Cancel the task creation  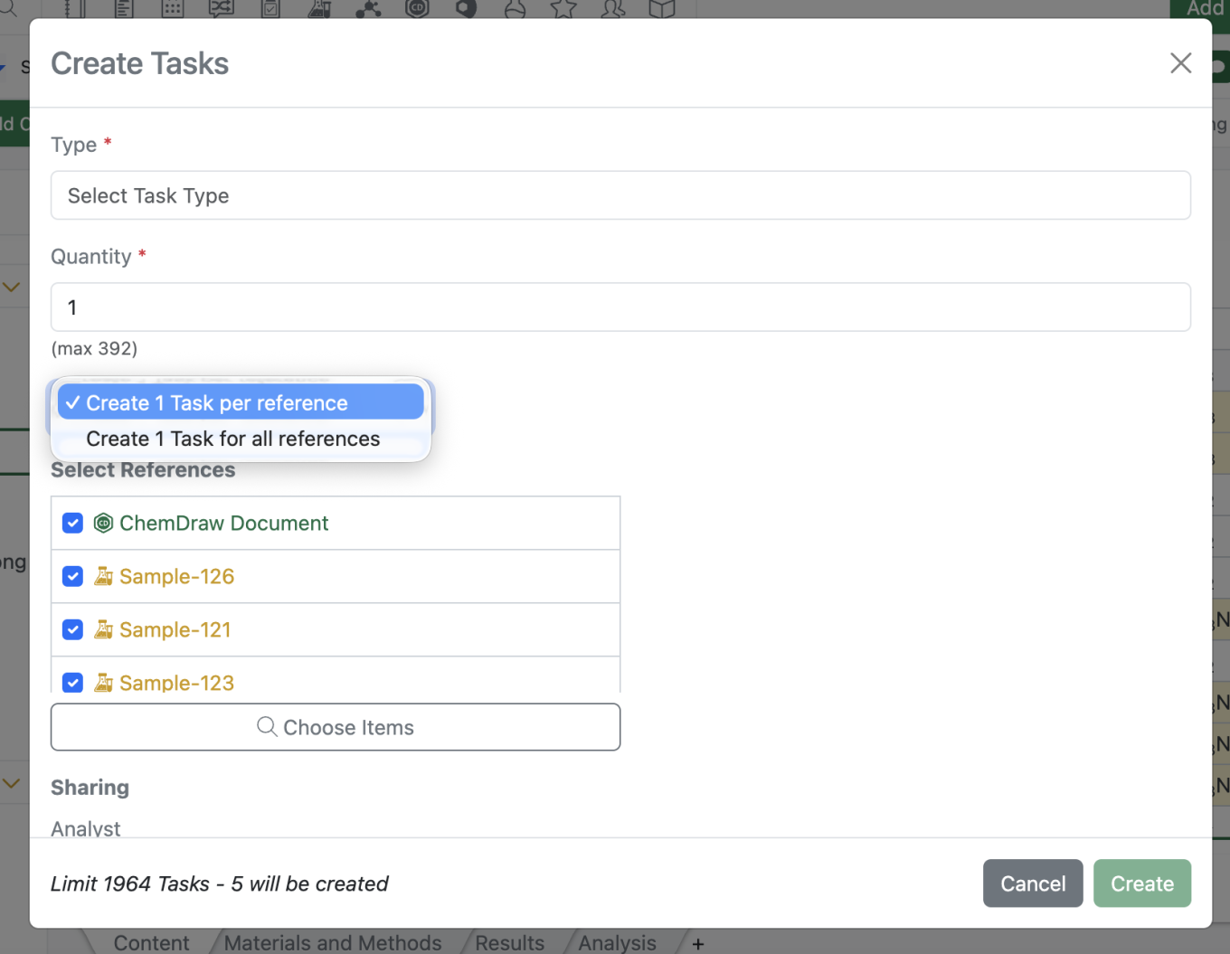point(1032,883)
